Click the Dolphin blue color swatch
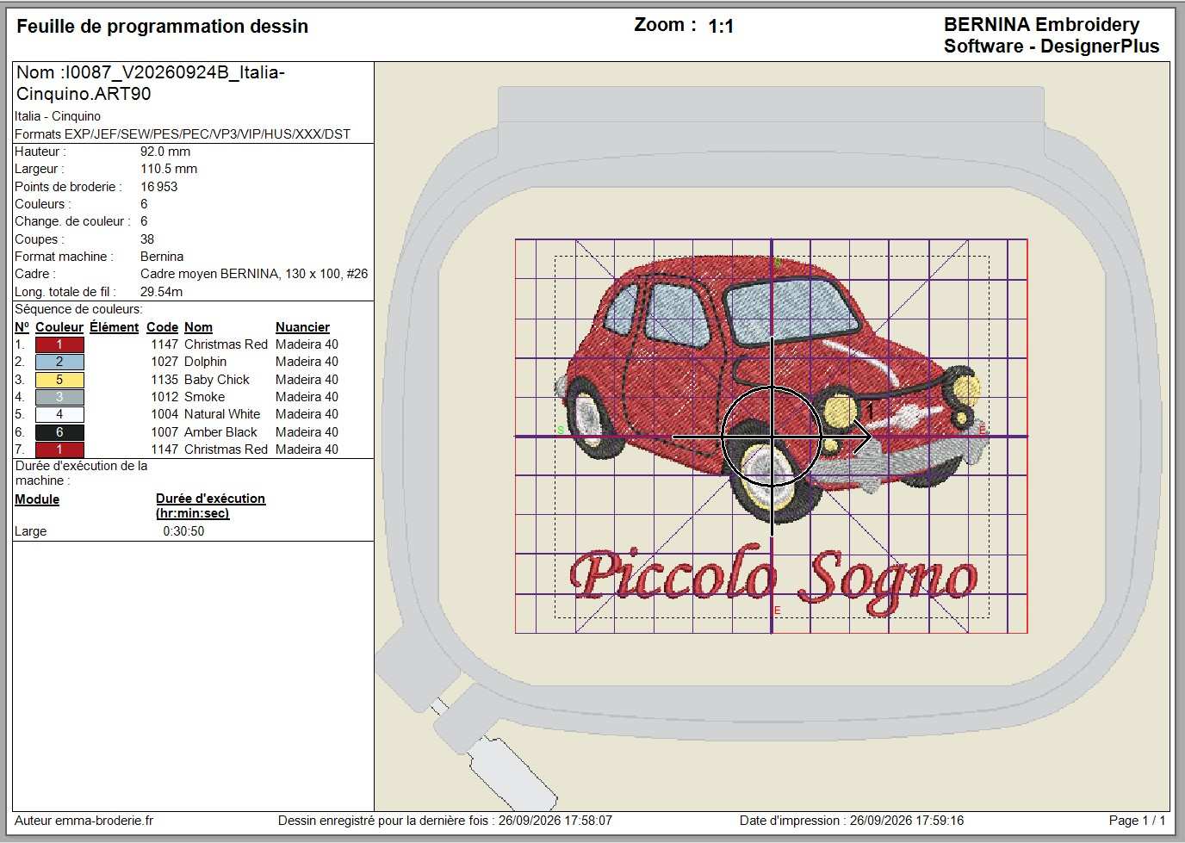Screen dimensions: 1185x843 (59, 362)
